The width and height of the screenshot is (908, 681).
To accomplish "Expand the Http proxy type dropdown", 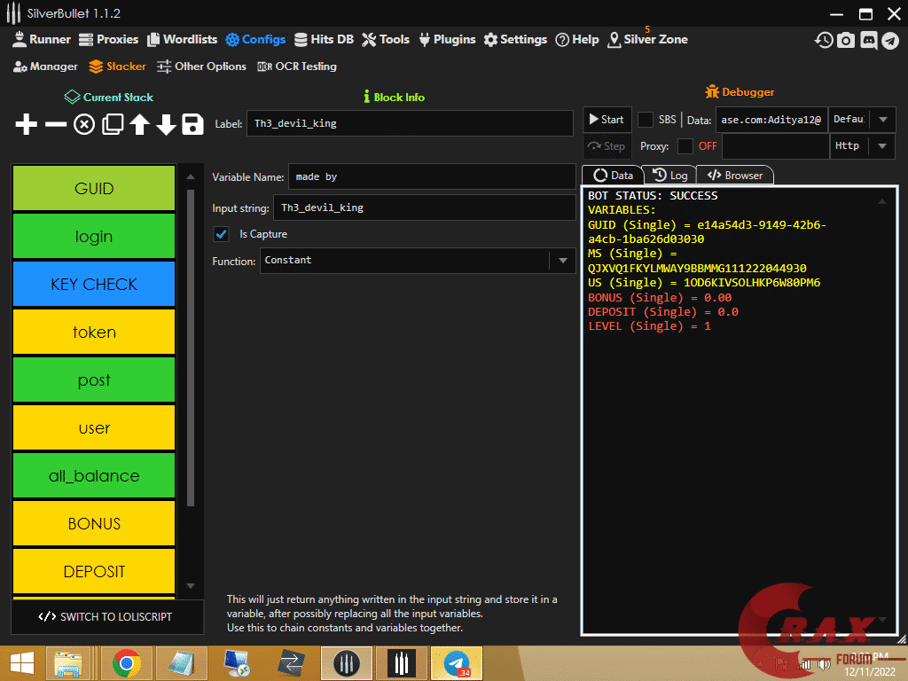I will tap(881, 146).
